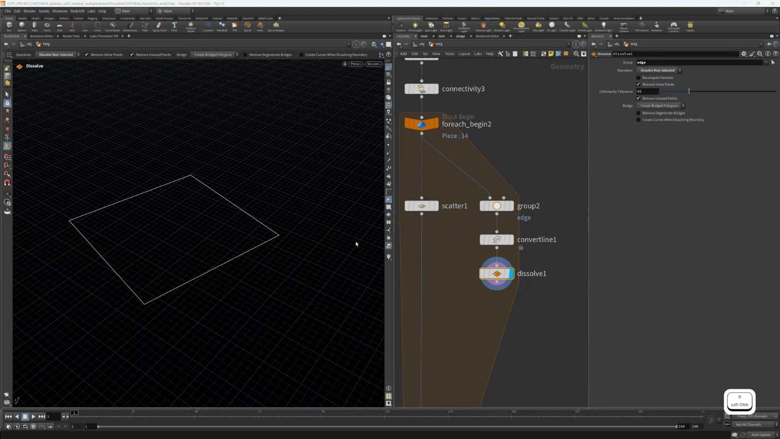Open the Render menu

(x=30, y=11)
